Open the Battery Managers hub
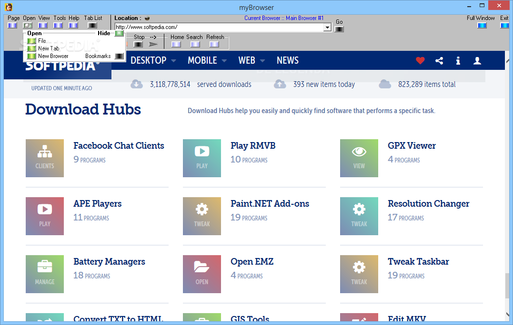 pyautogui.click(x=109, y=262)
